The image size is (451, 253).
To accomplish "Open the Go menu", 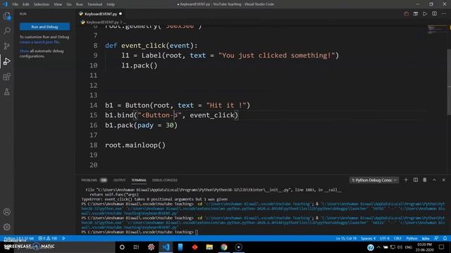I will (69, 4).
